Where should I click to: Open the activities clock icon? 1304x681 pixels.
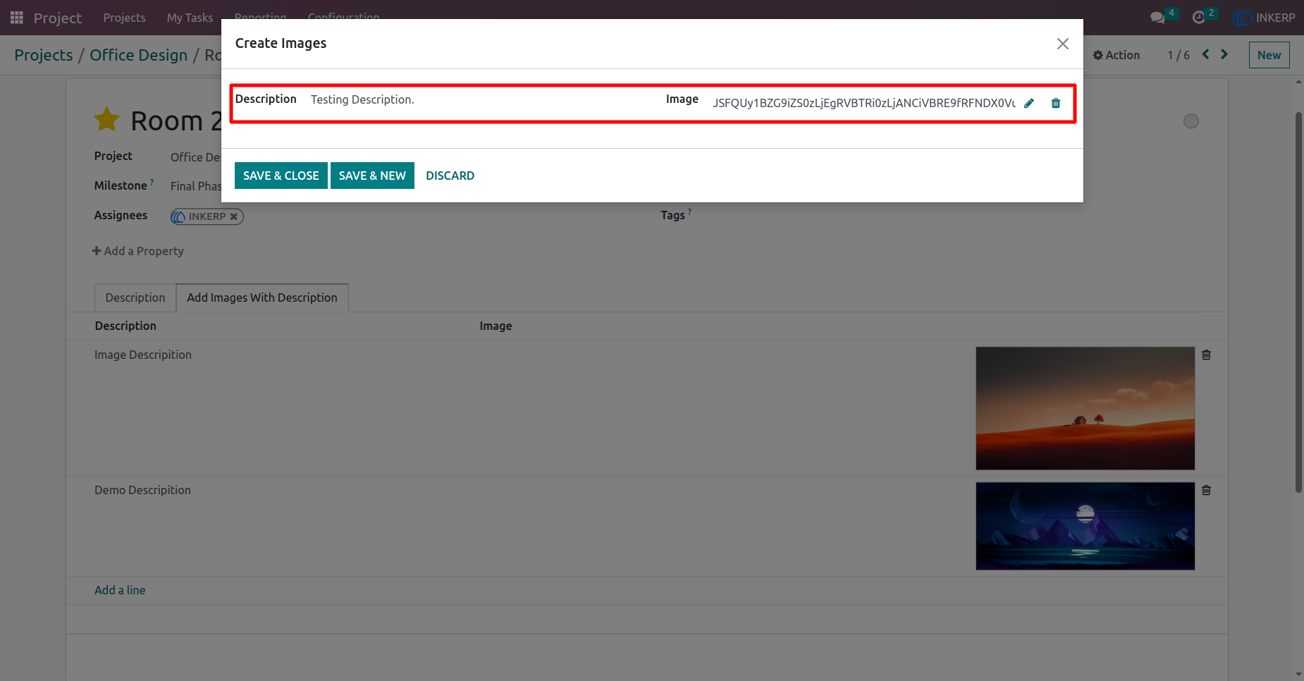click(x=1198, y=18)
